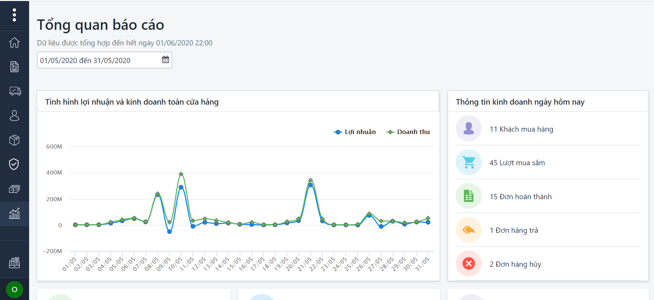Click the green O user avatar
Image resolution: width=654 pixels, height=300 pixels.
pos(15,290)
